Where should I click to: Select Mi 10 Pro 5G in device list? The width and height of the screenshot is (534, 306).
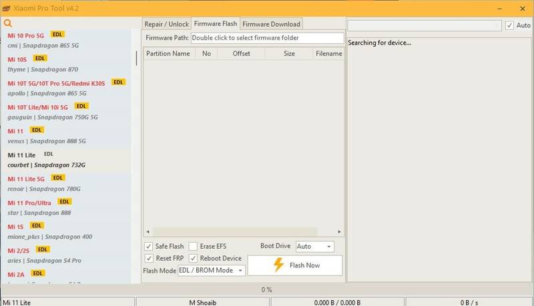pos(66,40)
